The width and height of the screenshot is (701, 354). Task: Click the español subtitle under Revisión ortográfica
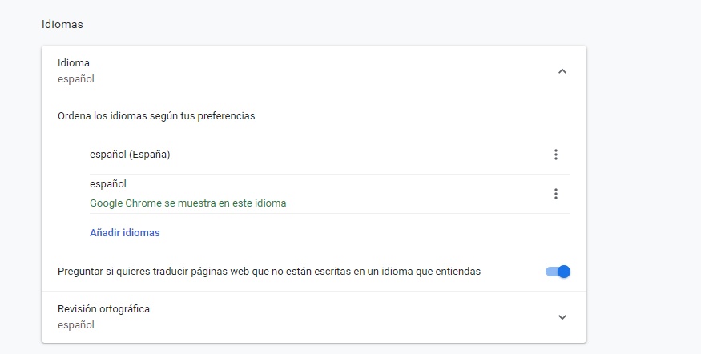click(x=76, y=325)
